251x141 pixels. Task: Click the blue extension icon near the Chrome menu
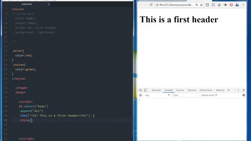pos(237,5)
